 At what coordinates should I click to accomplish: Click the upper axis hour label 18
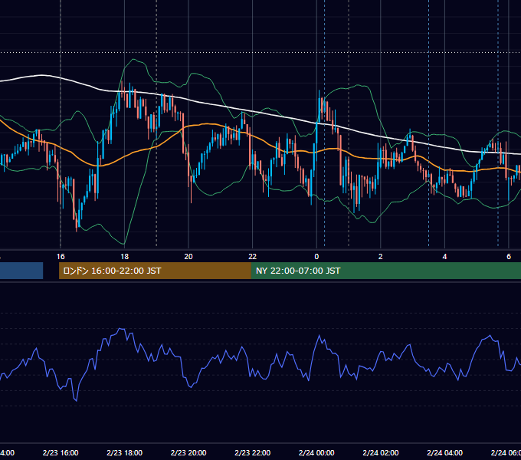pos(125,257)
